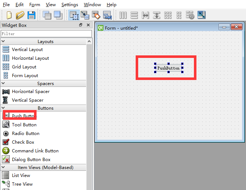Screen dimensions: 246x190
Task: Click the Adjust Size toolbar icon
Action: (x=202, y=15)
